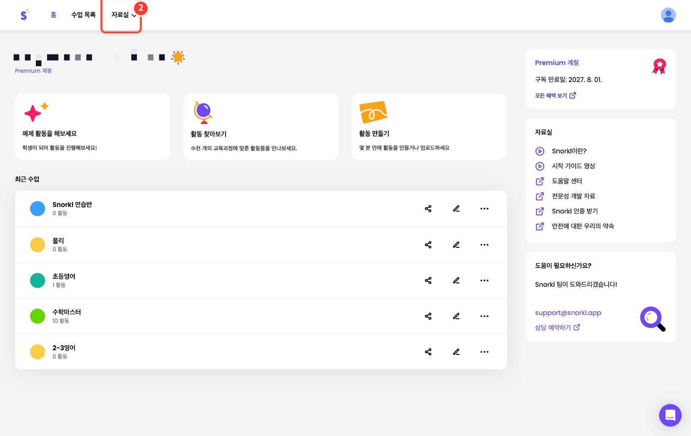Click the yellow circle of 2-3영어
The height and width of the screenshot is (436, 691).
38,352
